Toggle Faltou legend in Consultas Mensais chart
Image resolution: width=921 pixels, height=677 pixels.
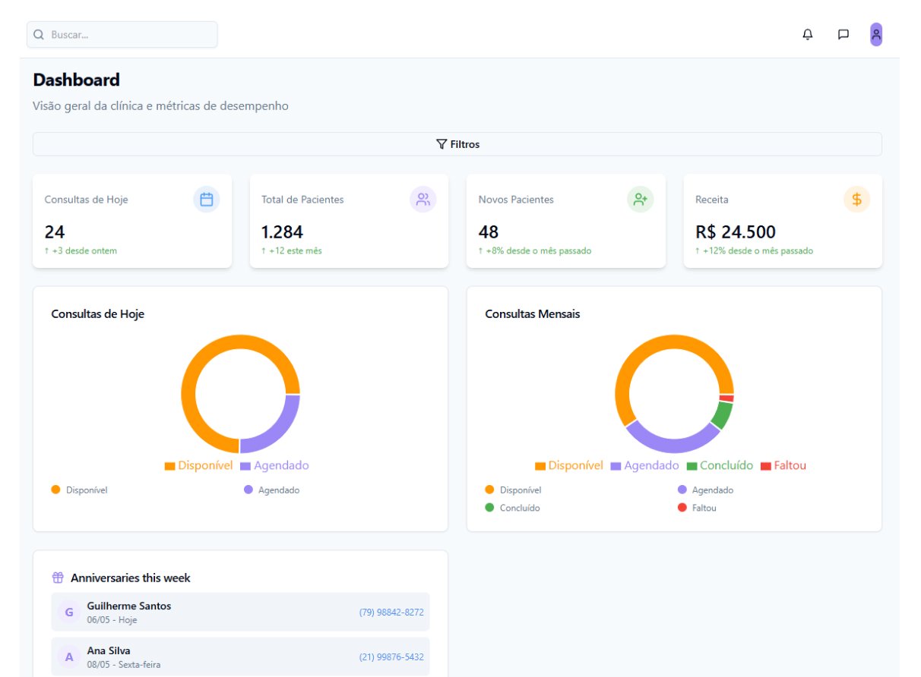(x=783, y=465)
